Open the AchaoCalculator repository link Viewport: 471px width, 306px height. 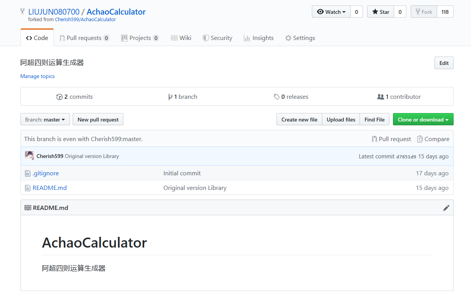pyautogui.click(x=116, y=12)
